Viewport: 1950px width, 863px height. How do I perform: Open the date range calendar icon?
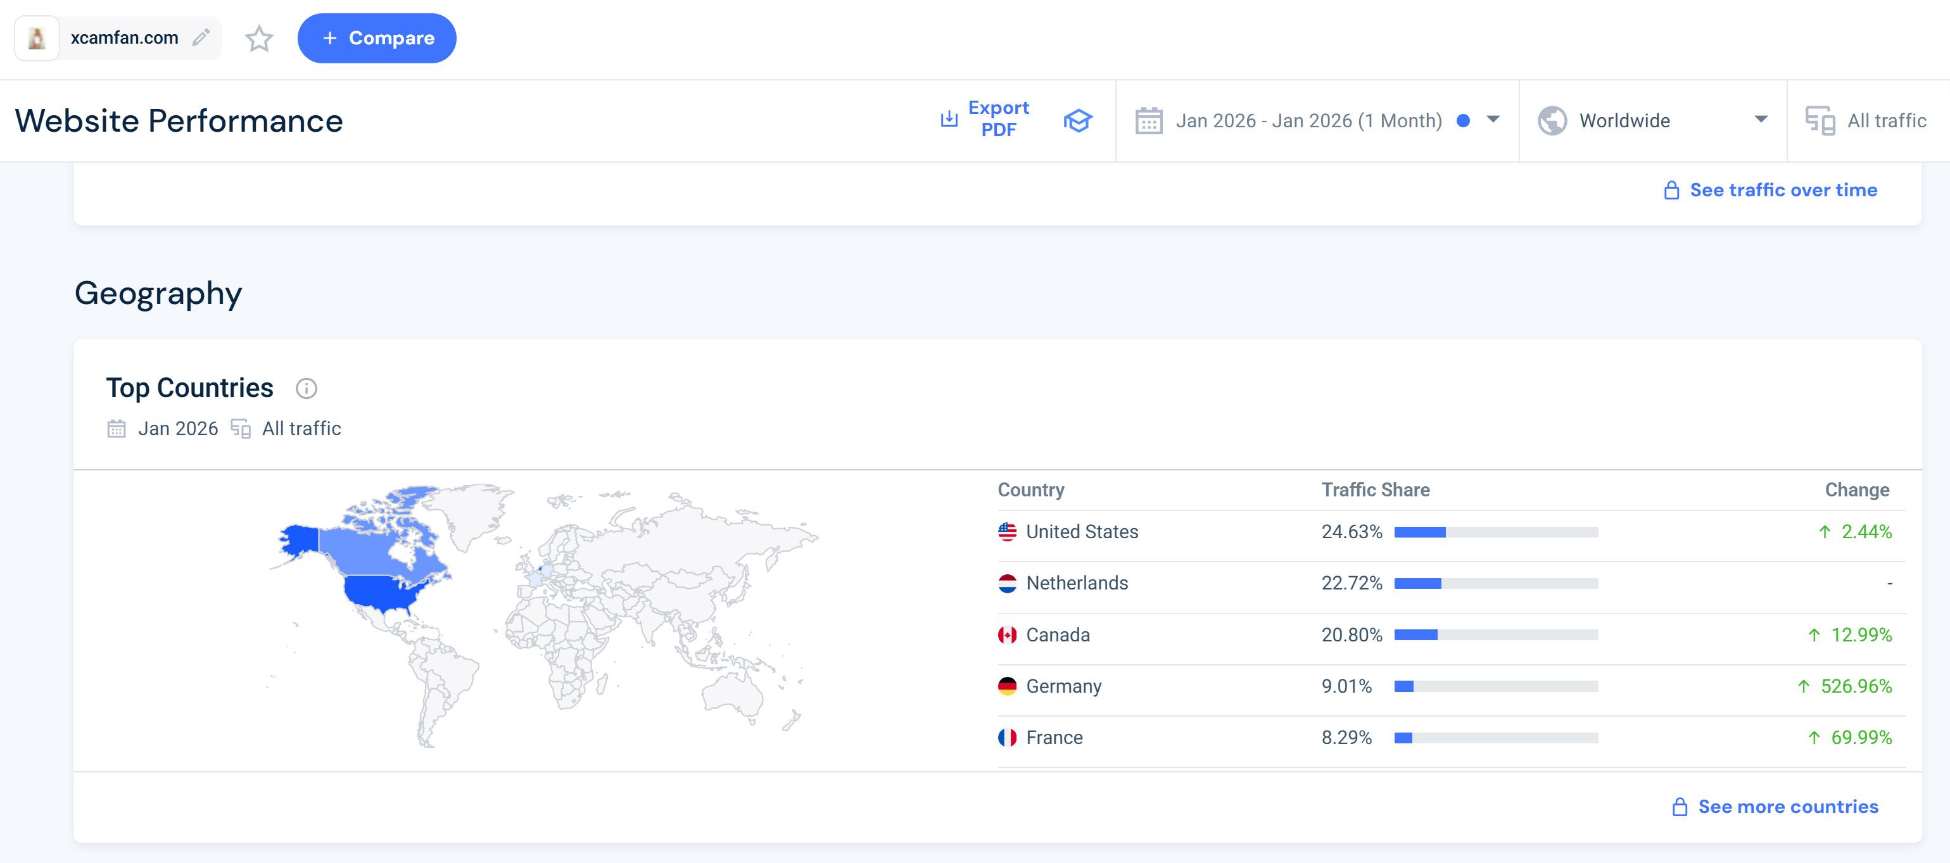[1148, 120]
